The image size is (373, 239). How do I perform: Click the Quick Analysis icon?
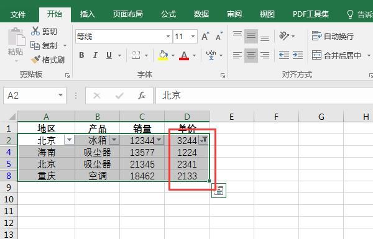219,191
